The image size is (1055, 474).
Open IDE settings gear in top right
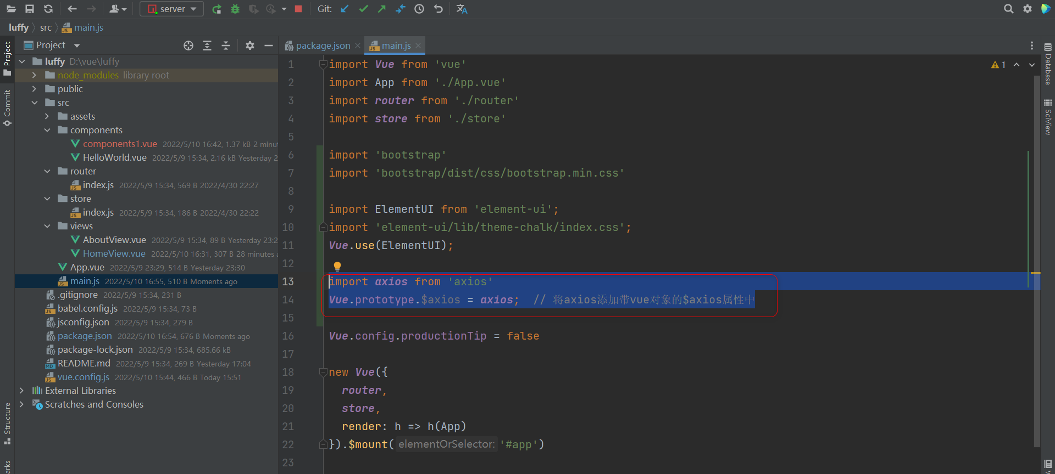[1027, 9]
